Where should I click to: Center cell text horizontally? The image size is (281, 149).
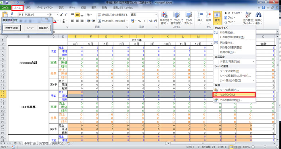click(77, 21)
